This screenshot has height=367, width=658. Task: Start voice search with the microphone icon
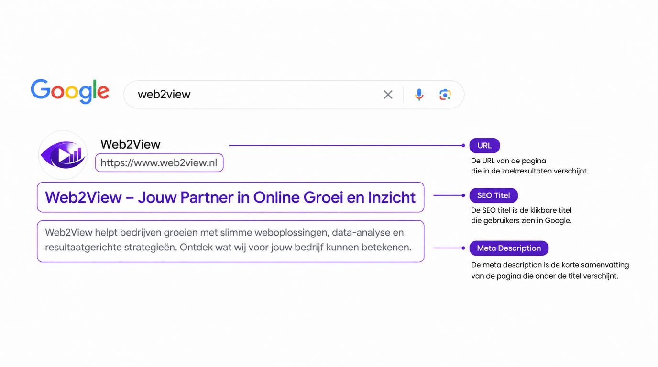[x=419, y=95]
